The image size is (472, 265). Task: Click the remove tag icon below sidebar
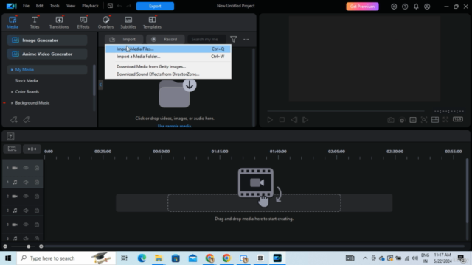pyautogui.click(x=27, y=120)
